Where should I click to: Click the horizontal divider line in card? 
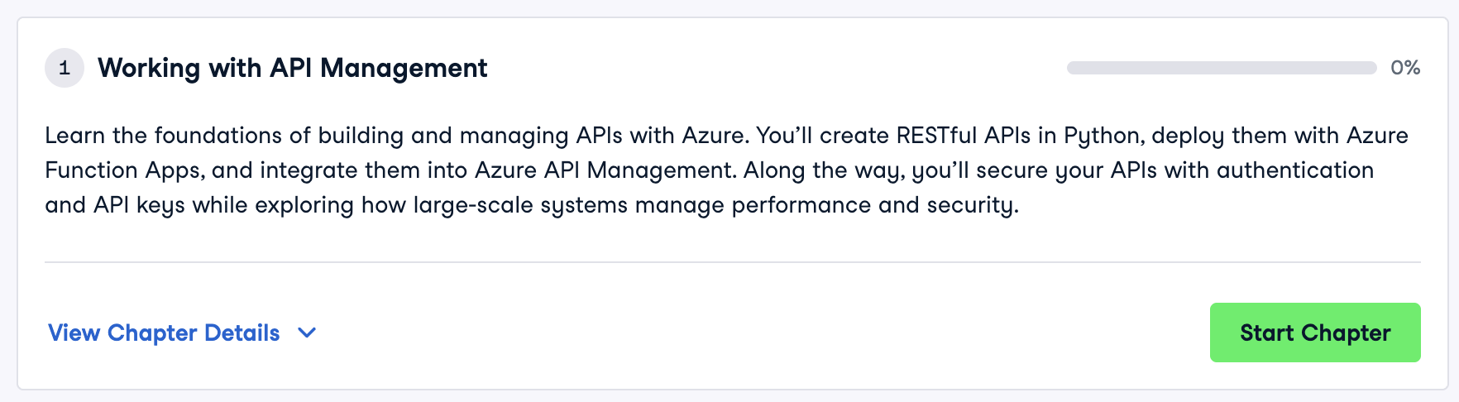point(732,262)
